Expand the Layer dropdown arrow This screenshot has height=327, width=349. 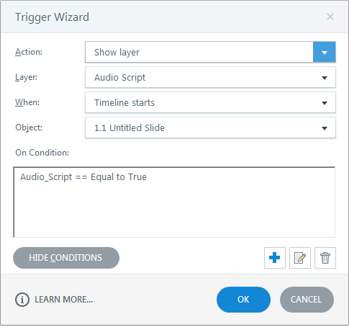pos(325,78)
